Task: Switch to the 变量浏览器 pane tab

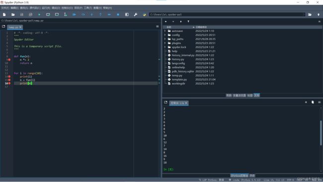Action: click(240, 95)
